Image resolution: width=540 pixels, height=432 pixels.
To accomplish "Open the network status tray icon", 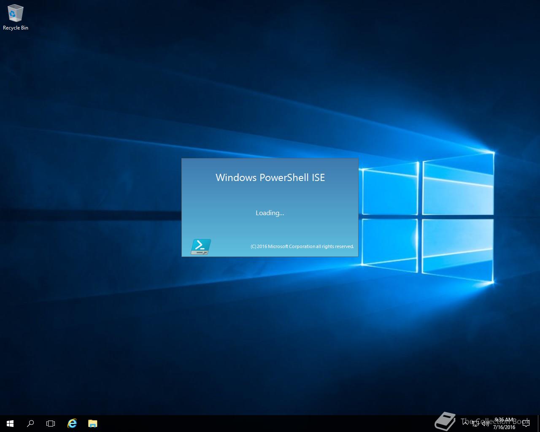I will click(475, 424).
